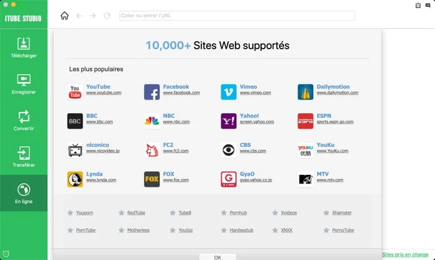Click the YouTube logo icon
This screenshot has width=435, height=260.
[x=75, y=92]
